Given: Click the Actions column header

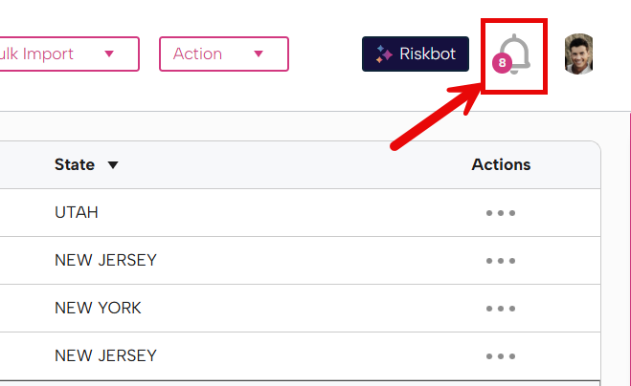Looking at the screenshot, I should coord(501,164).
